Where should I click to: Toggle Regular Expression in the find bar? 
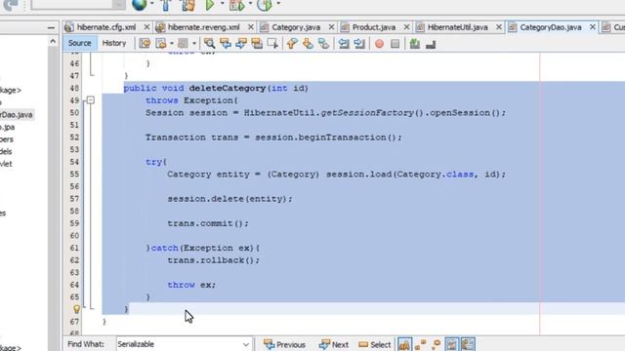coord(437,344)
